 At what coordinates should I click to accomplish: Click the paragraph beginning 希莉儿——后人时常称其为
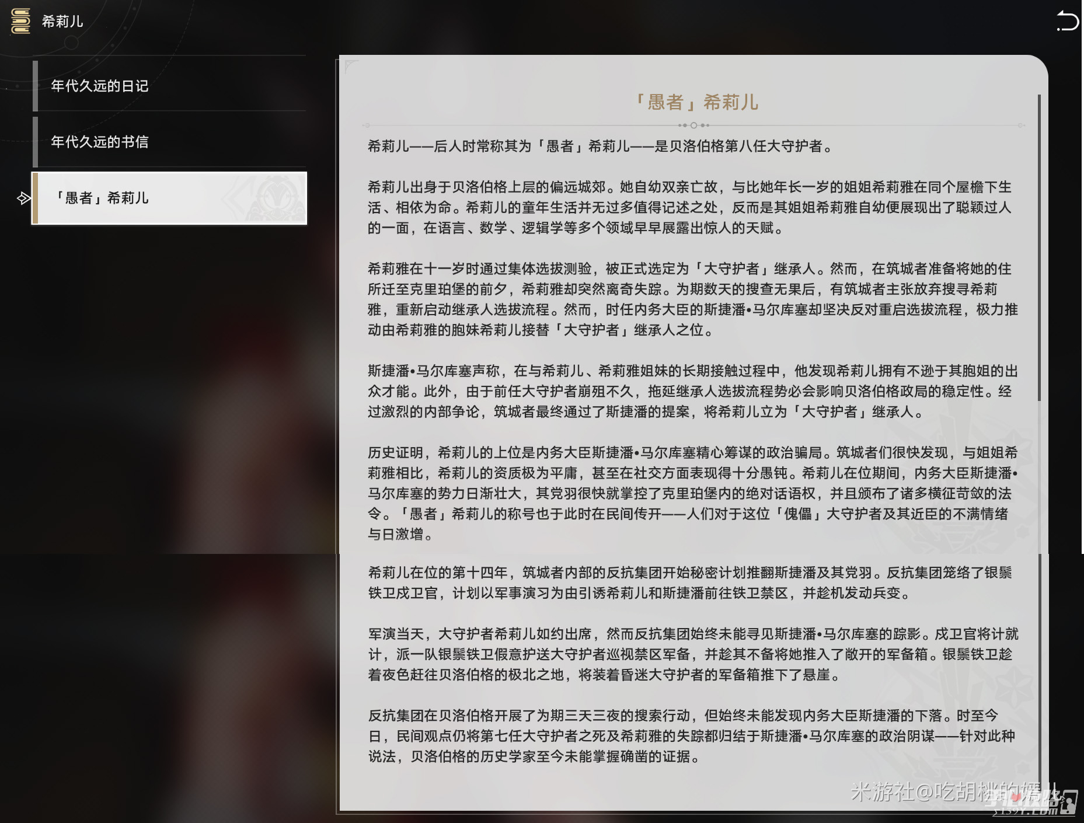(601, 146)
